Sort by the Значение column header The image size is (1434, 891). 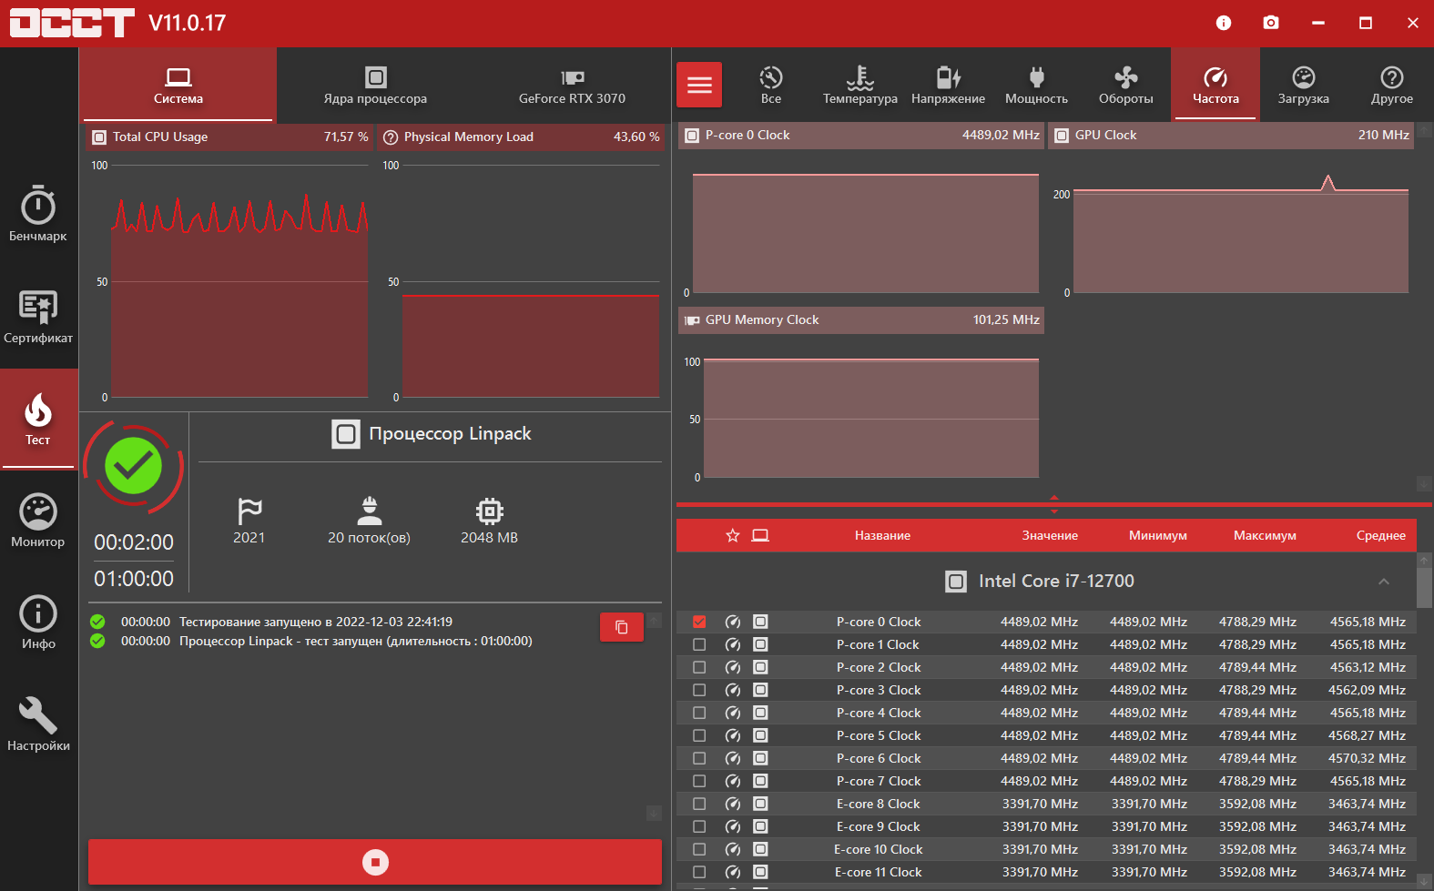point(1050,535)
